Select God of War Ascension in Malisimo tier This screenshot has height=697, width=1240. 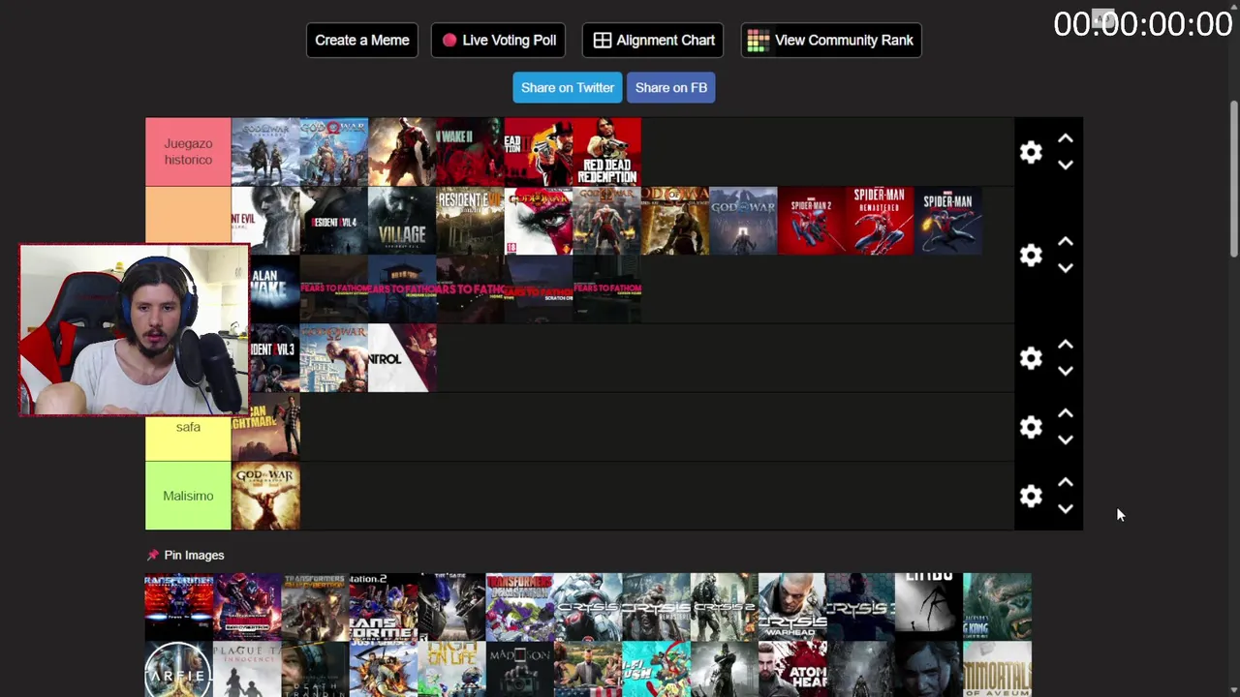265,496
